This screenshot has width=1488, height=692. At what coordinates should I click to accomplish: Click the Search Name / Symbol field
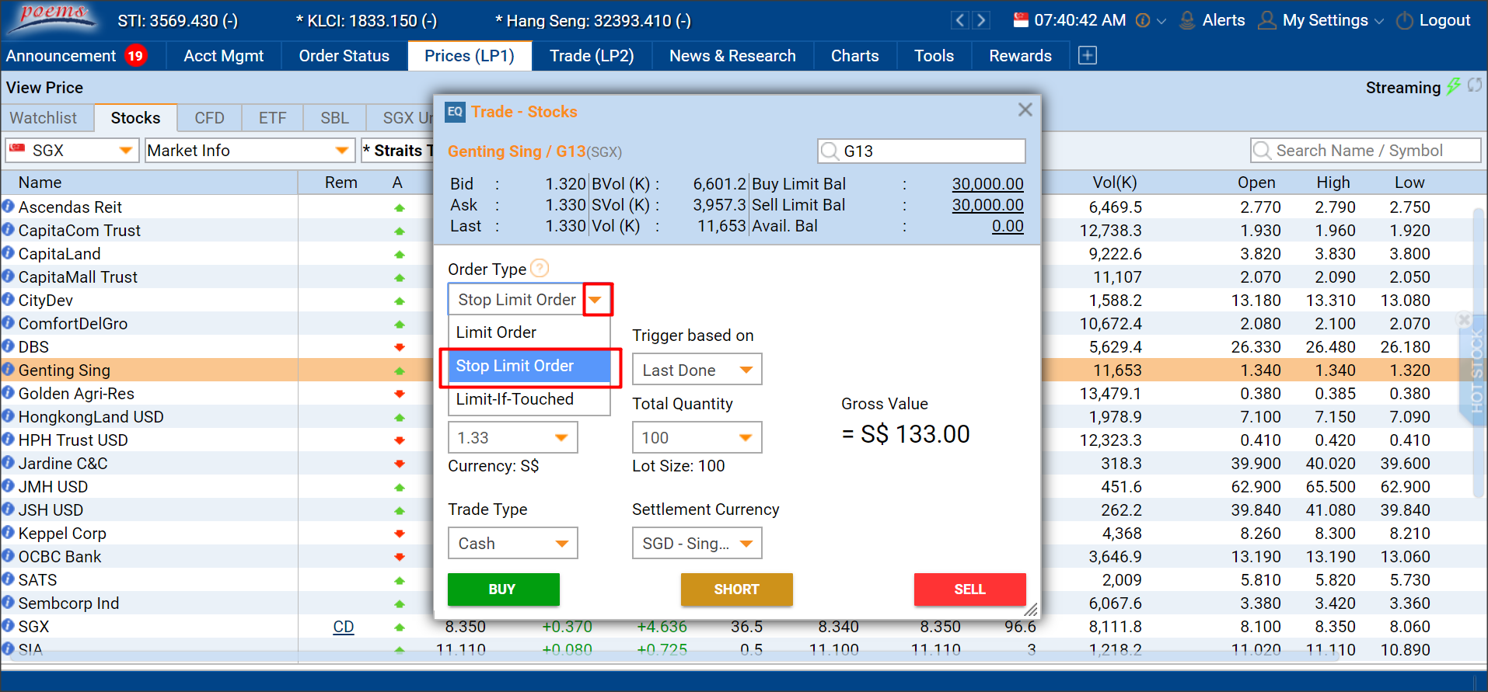[1365, 151]
